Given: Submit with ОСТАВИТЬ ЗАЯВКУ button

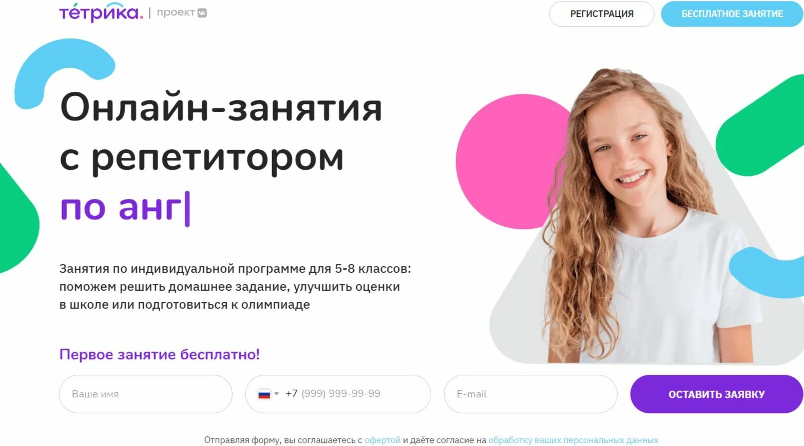Looking at the screenshot, I should coord(717,394).
